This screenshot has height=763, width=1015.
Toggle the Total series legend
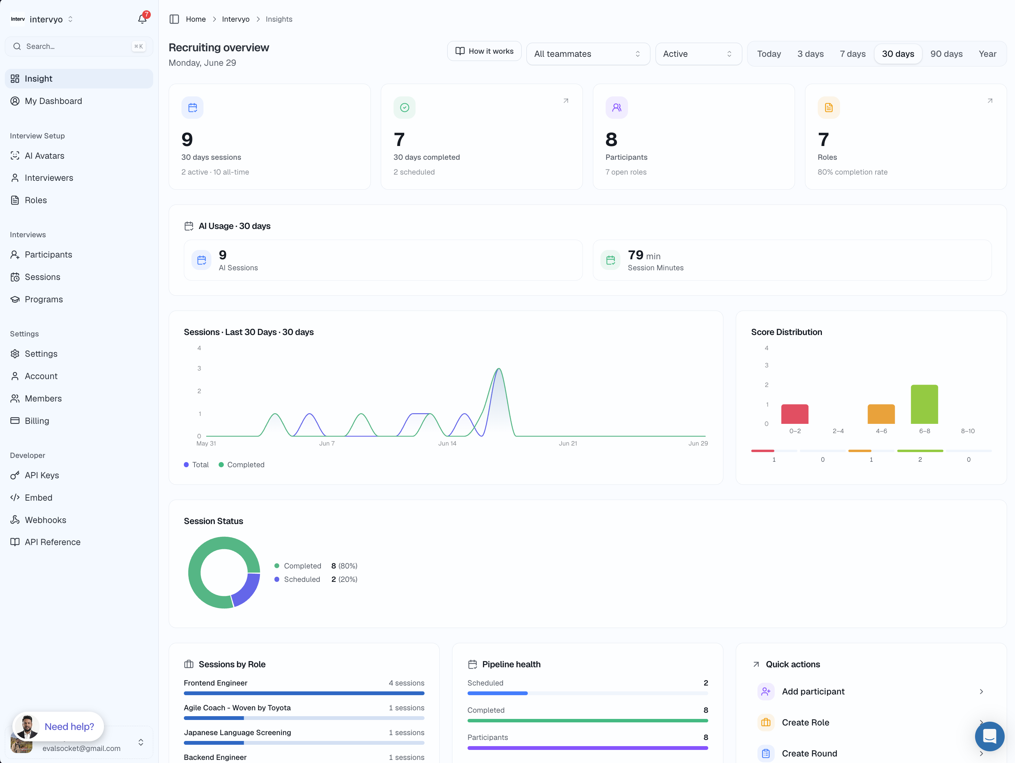[x=196, y=465]
